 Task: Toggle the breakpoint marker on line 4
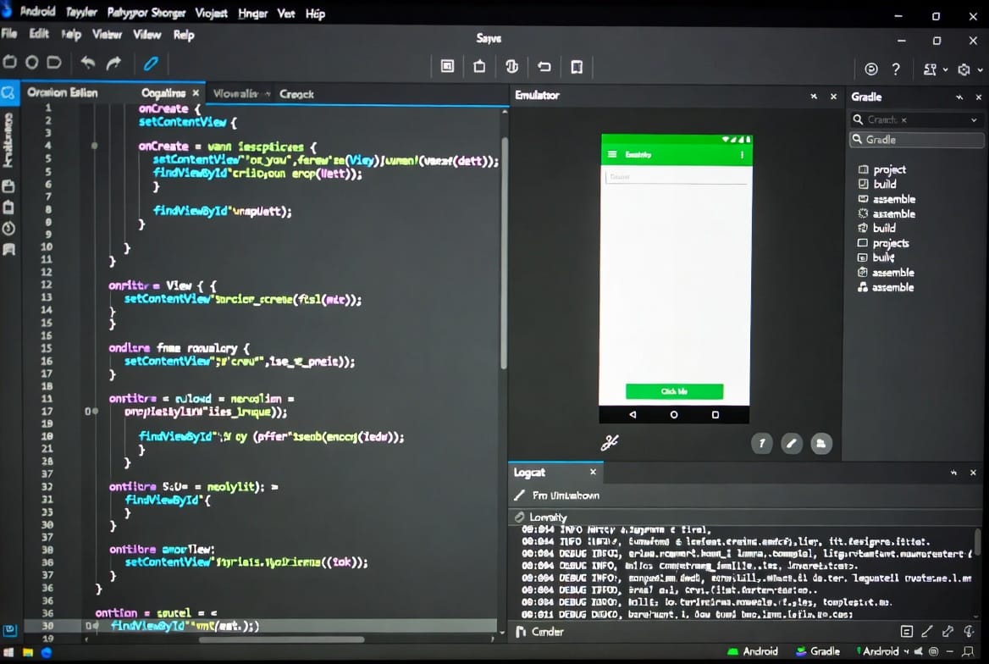(x=94, y=146)
